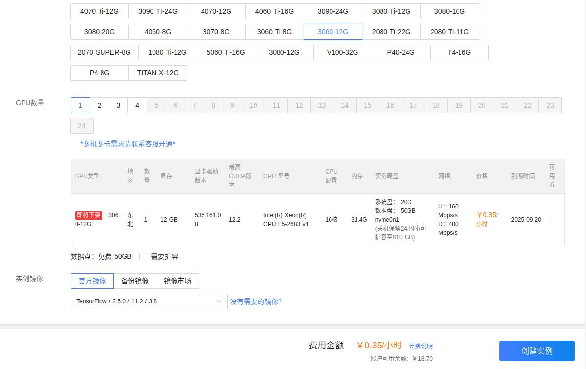This screenshot has width=586, height=369.
Task: Choose the P4-8G GPU model
Action: tap(100, 73)
